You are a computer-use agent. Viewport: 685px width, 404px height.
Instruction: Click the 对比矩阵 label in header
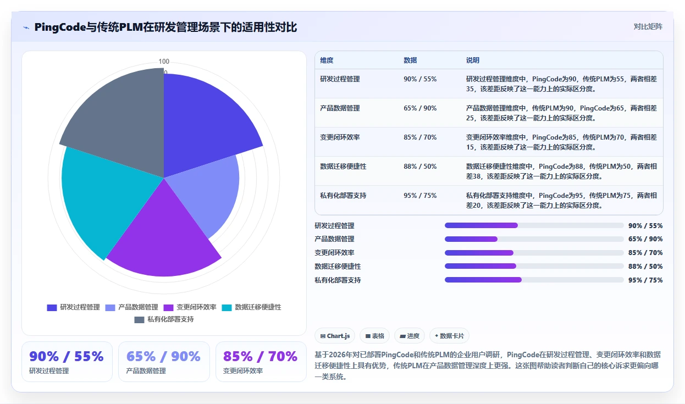coord(648,27)
